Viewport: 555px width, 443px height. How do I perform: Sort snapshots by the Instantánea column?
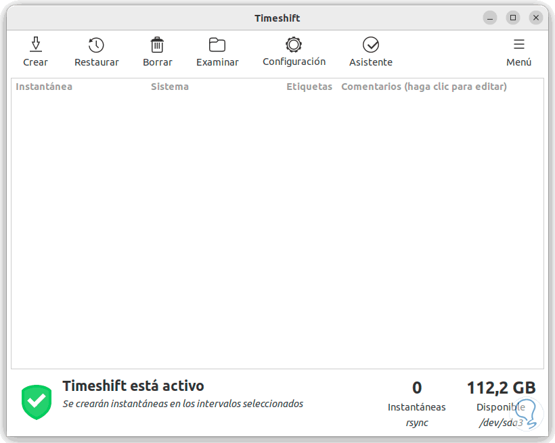pos(43,87)
